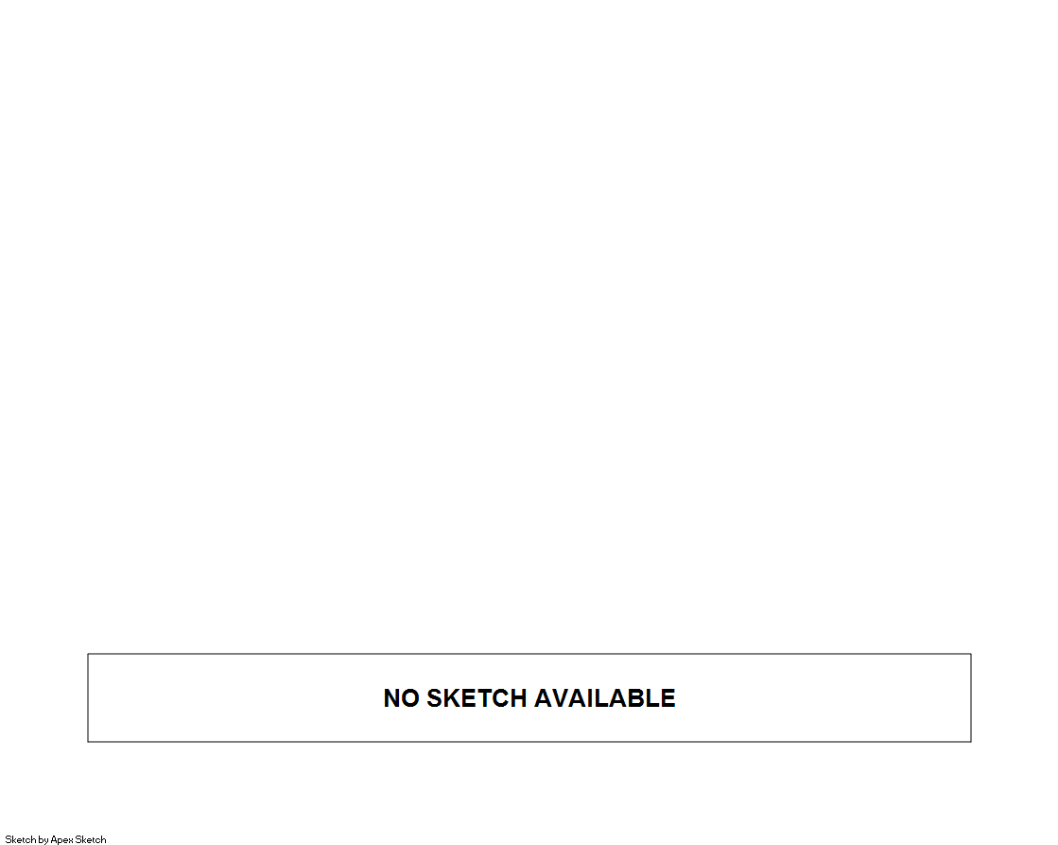This screenshot has height=845, width=1058.
Task: Click the last word Sketch in footer caption
Action: pyautogui.click(x=91, y=839)
